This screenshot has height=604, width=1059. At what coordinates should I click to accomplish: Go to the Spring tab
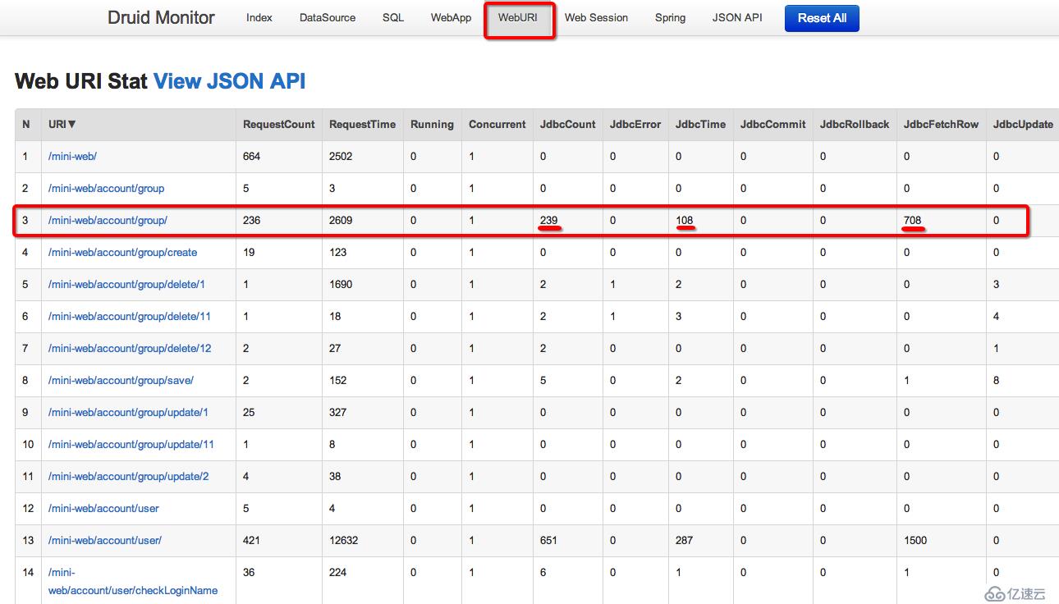(x=670, y=17)
